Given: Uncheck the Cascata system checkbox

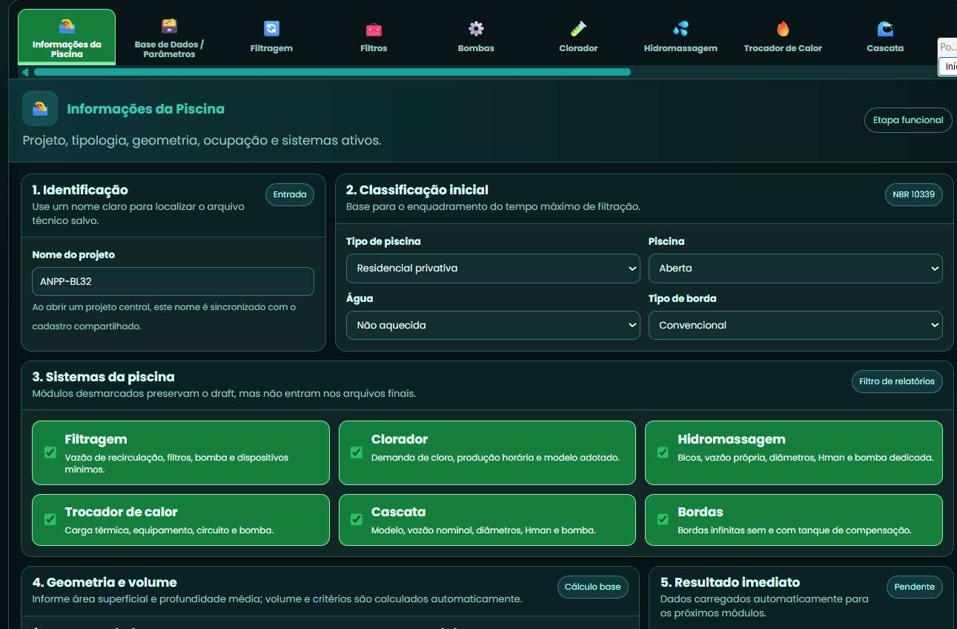Looking at the screenshot, I should click(x=357, y=519).
